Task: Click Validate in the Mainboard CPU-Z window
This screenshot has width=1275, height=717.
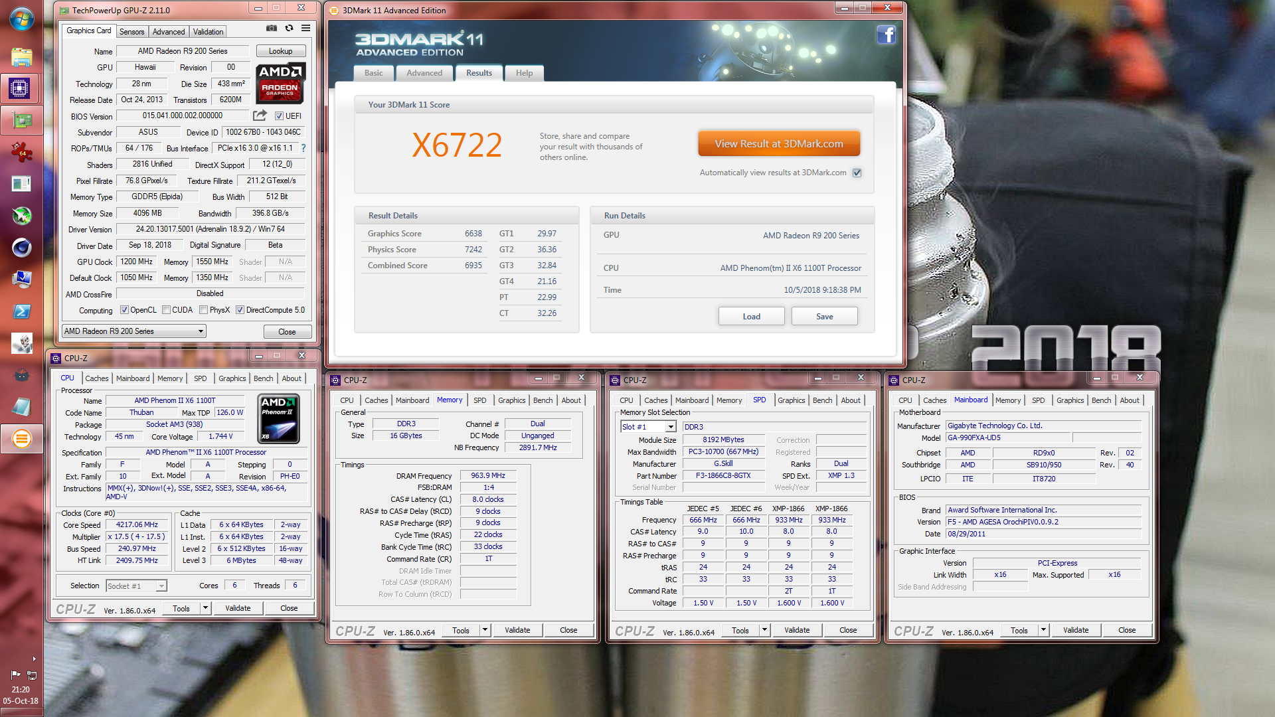Action: coord(1075,630)
